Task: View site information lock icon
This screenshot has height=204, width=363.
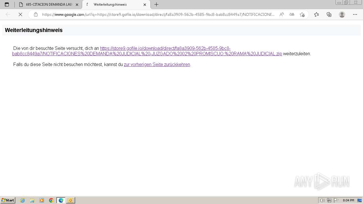Action: (36, 14)
